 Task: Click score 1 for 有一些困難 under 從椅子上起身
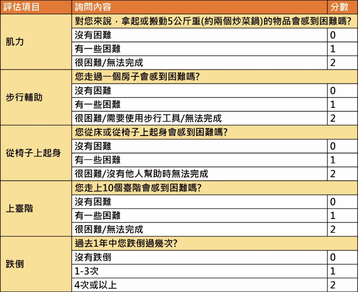pos(342,160)
